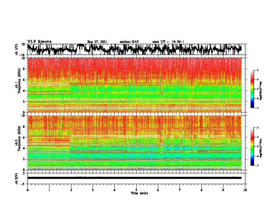
Task: Click the "8" kHz tick of ch.1 spectrogram
Action: (x=24, y=69)
